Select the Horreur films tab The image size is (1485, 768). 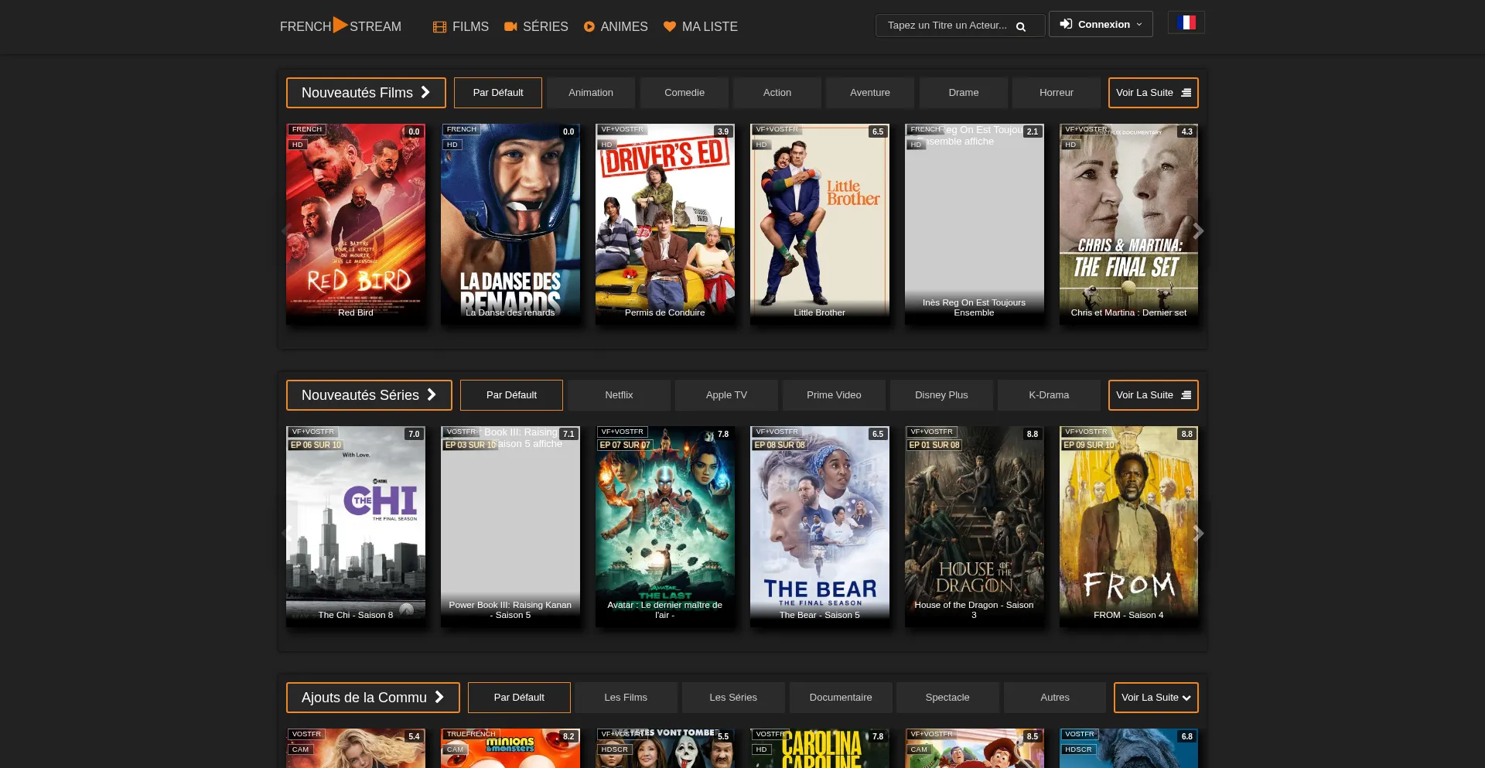click(x=1057, y=93)
